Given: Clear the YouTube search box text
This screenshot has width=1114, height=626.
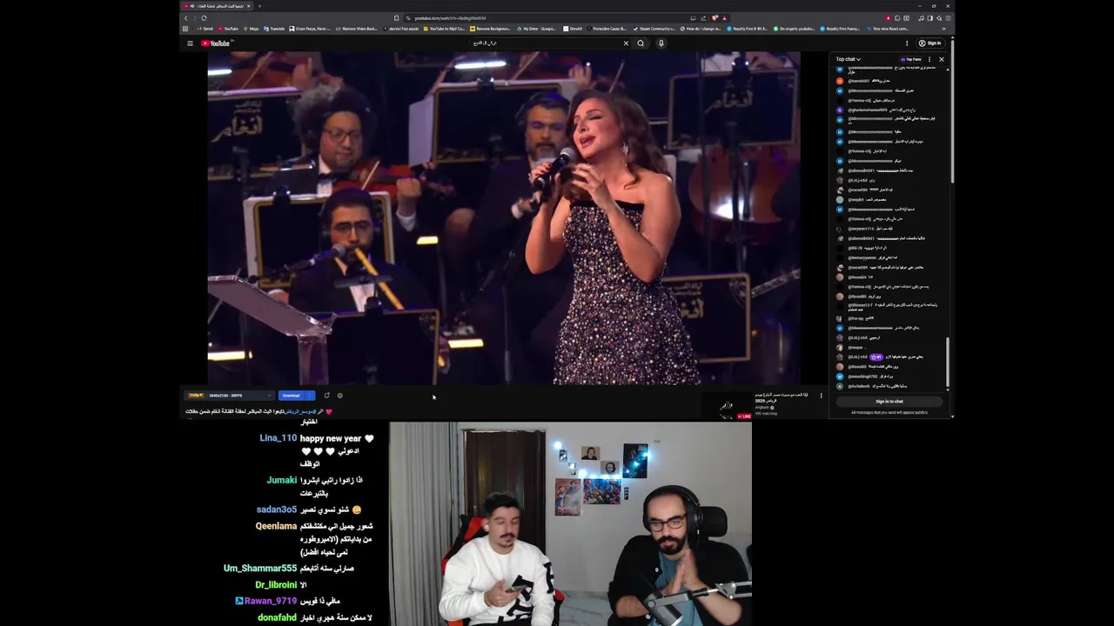Looking at the screenshot, I should click(625, 43).
